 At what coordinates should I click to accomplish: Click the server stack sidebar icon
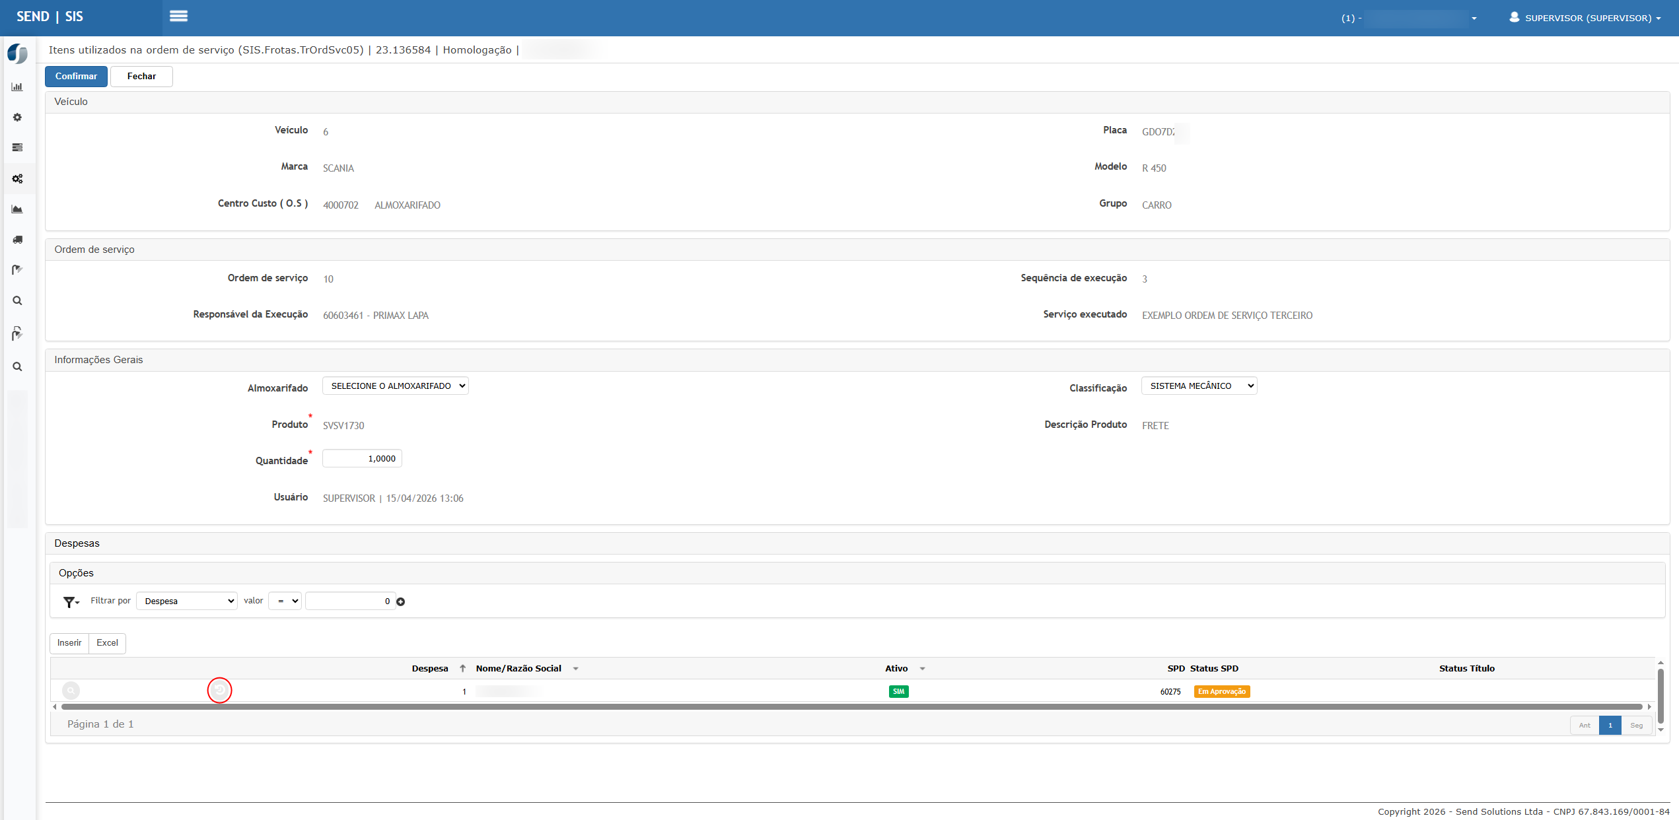point(17,148)
